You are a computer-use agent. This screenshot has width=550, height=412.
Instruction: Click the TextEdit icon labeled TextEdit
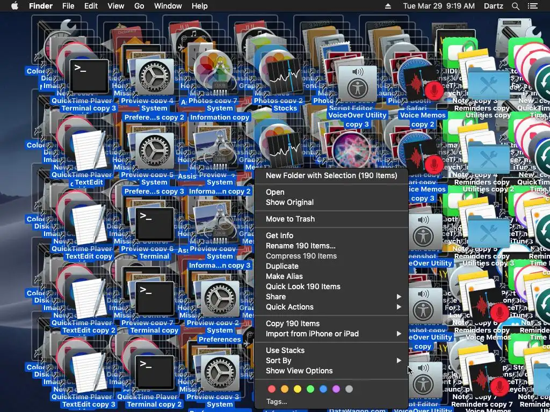tap(89, 151)
